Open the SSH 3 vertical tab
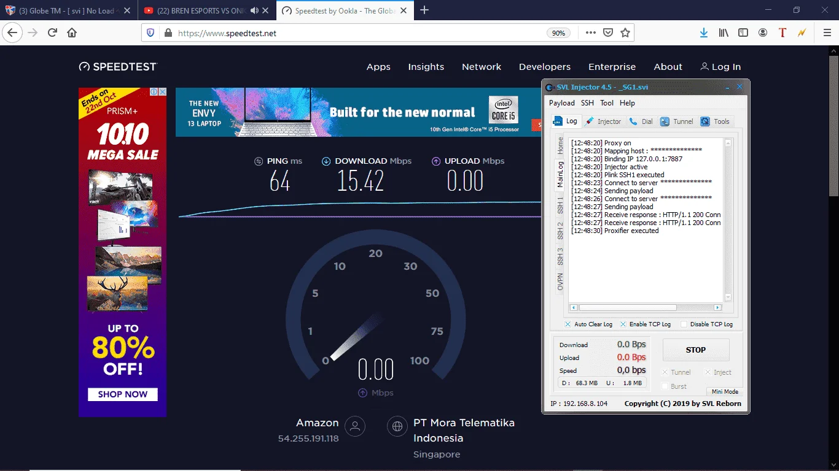Viewport: 839px width, 471px height. (560, 257)
